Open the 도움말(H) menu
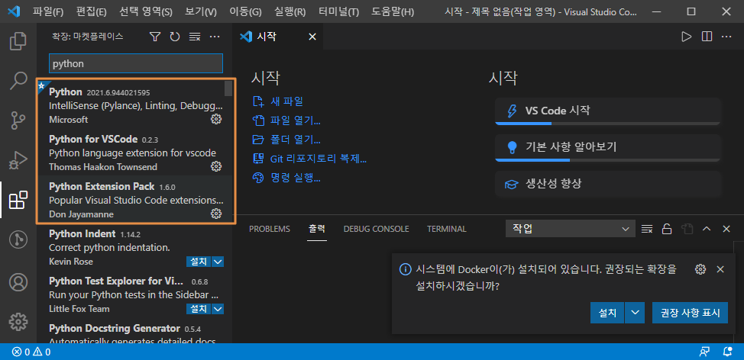The height and width of the screenshot is (360, 744). click(x=393, y=12)
